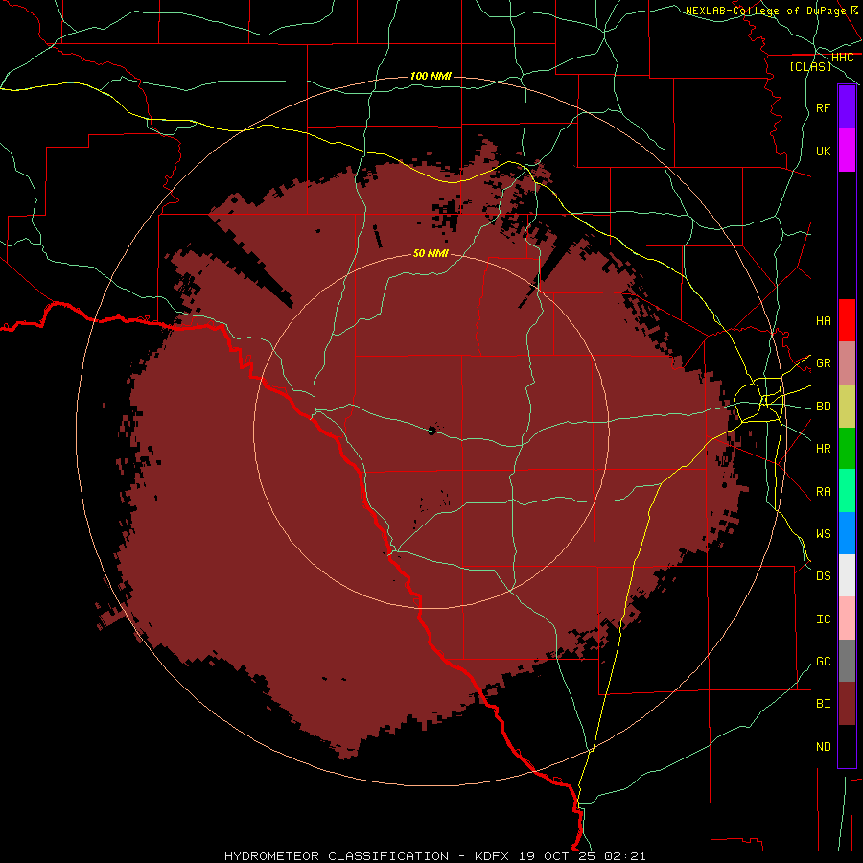863x863 pixels.
Task: Click the ND legend label
Action: tap(823, 746)
